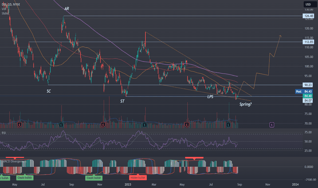Click the Hidden bullish MACD divergence label
The width and height of the screenshot is (318, 188).
click(138, 177)
